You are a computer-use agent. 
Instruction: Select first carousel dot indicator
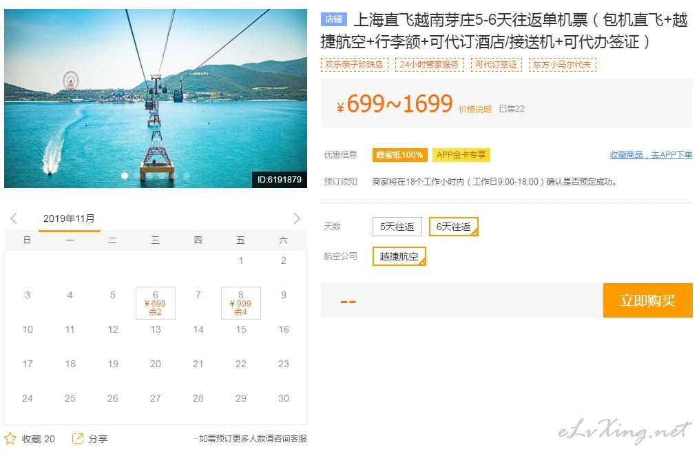(125, 176)
